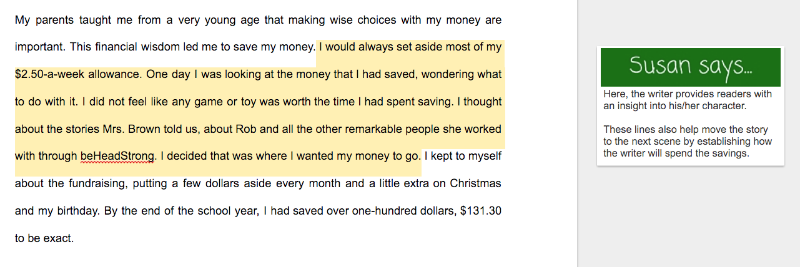The height and width of the screenshot is (267, 800).
Task: Click the highlighted sentence beginning 'I decided'
Action: 290,156
